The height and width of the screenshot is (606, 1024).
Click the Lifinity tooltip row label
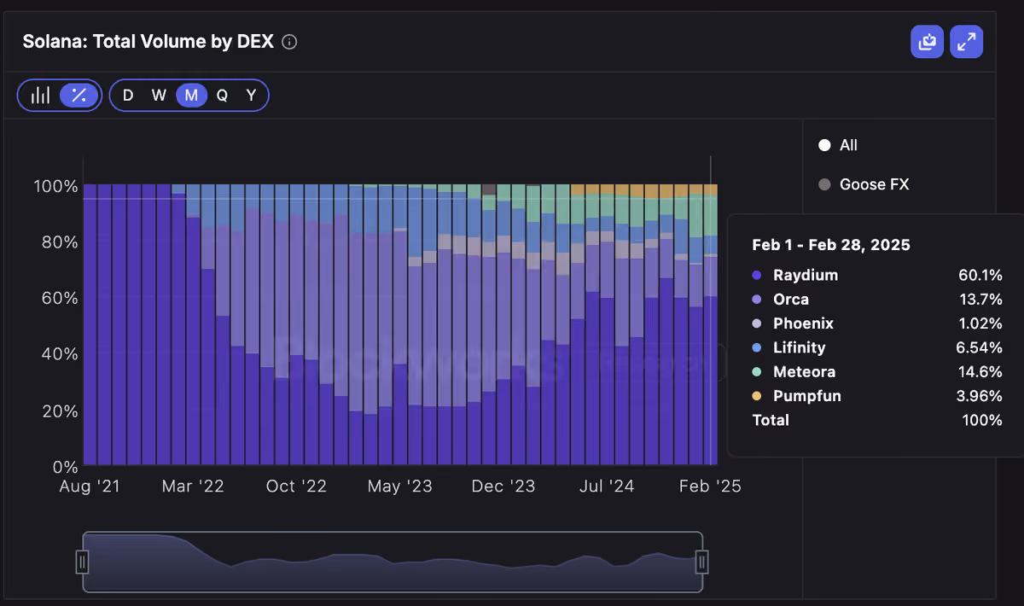[x=800, y=347]
